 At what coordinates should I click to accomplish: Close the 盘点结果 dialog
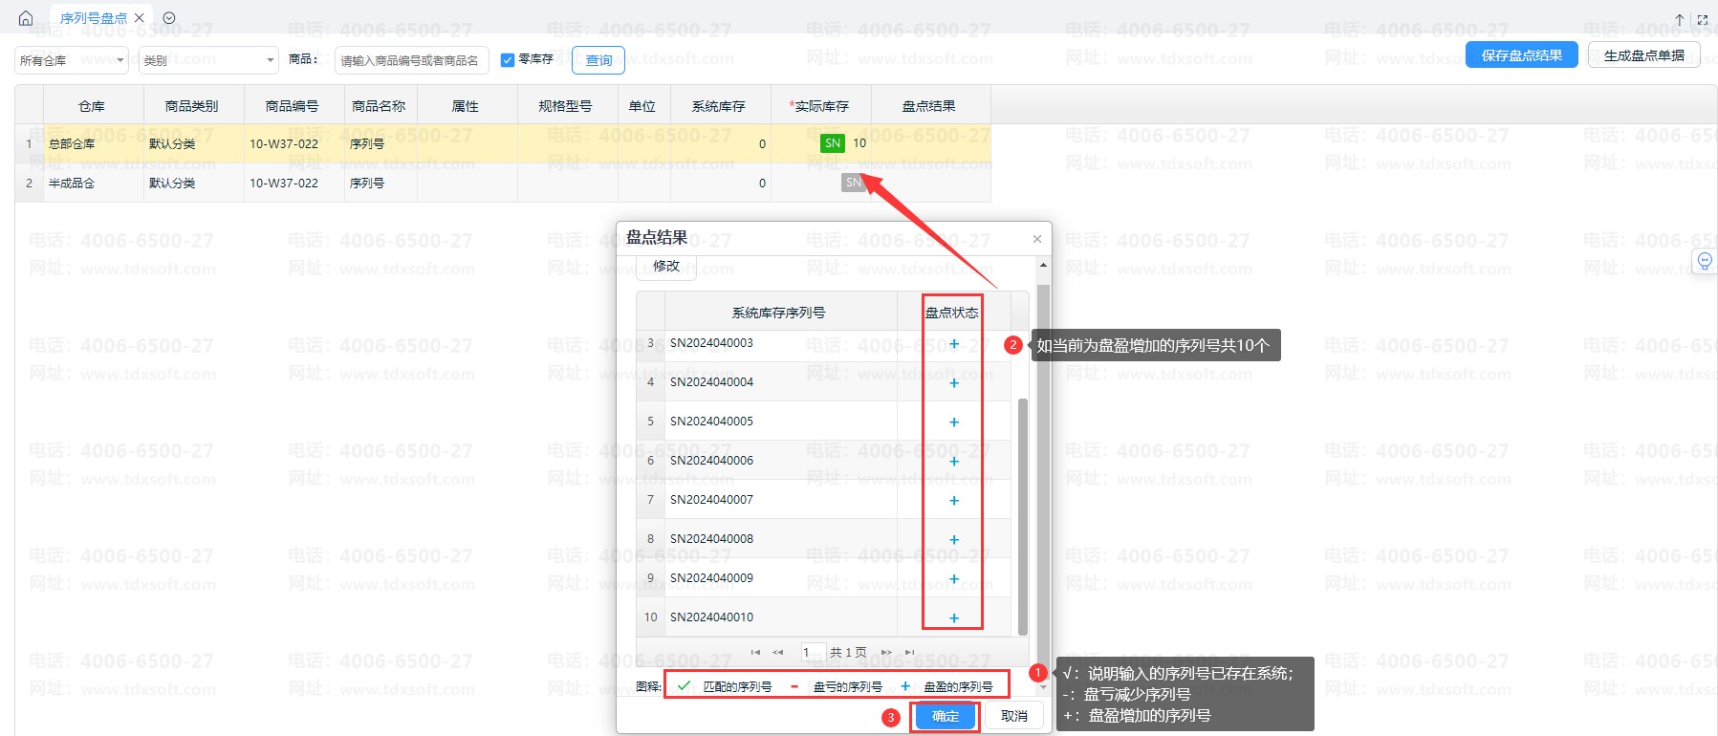point(1037,239)
